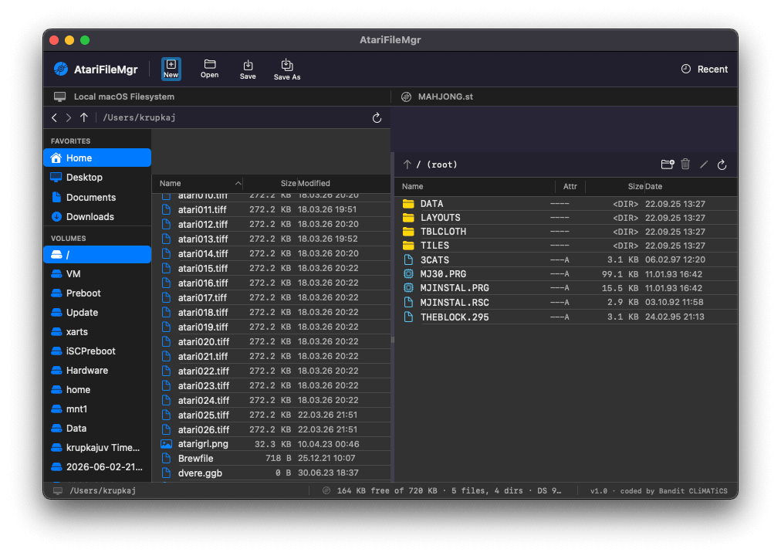Select file atari020.tiff
This screenshot has height=556, width=781.
point(272,342)
